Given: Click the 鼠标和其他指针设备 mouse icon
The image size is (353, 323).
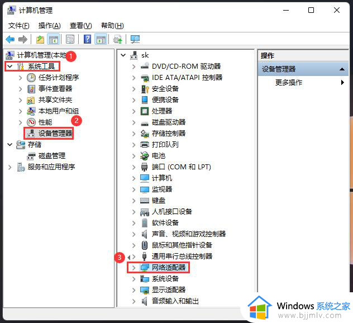Looking at the screenshot, I should [145, 245].
